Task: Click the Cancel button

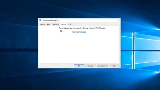Action: click(90, 66)
